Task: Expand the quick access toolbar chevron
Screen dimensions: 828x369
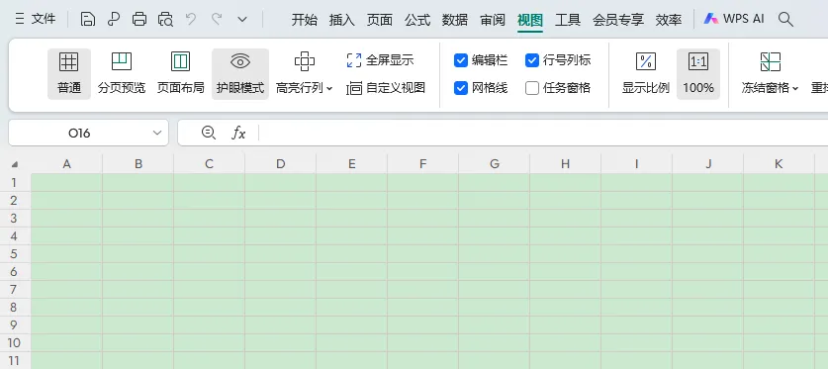Action: tap(242, 20)
